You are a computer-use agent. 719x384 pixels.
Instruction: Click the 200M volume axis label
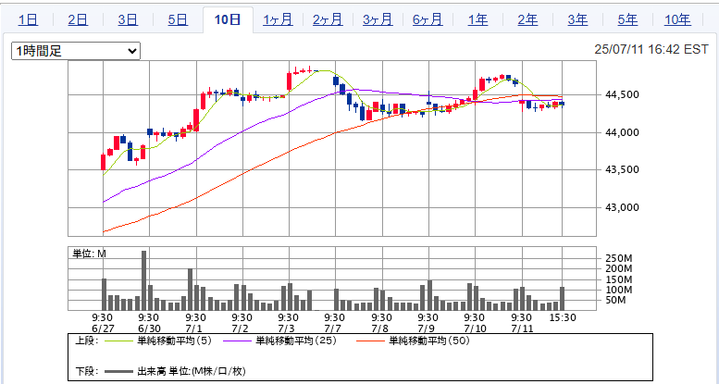[618, 269]
